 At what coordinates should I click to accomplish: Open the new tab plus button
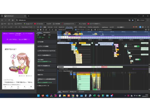(x=28, y=16)
